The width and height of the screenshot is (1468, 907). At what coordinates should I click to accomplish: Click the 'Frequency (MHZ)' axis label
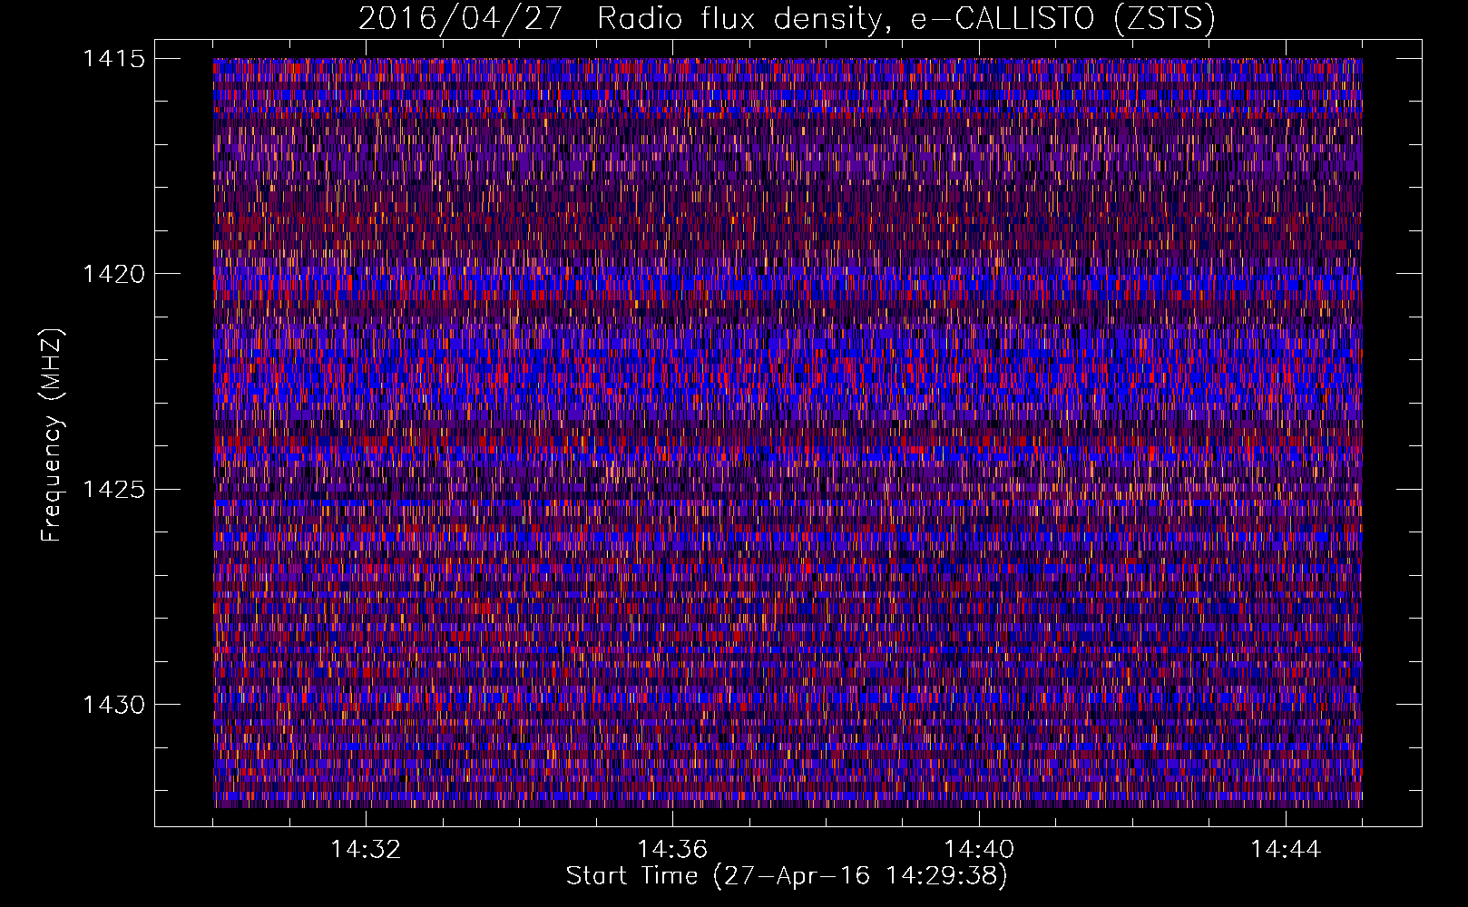coord(52,436)
